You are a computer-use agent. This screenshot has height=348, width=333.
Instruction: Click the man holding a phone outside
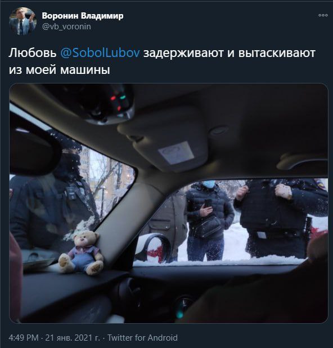[208, 221]
